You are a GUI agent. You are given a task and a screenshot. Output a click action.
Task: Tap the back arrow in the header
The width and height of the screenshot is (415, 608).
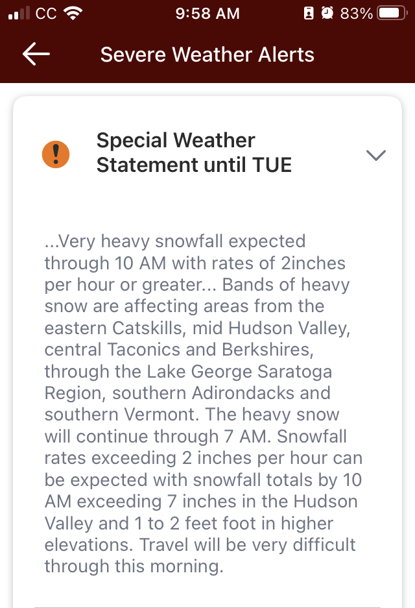point(36,55)
